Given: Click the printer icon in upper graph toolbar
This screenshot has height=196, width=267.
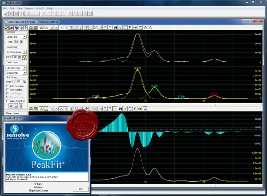Looking at the screenshot, I should (31, 28).
